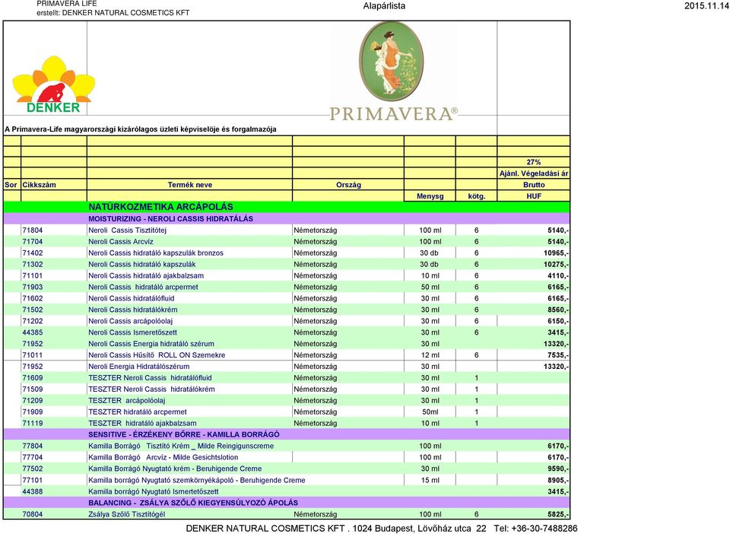The image size is (730, 534).
Task: Click the price 8560,-
Action: click(x=557, y=310)
